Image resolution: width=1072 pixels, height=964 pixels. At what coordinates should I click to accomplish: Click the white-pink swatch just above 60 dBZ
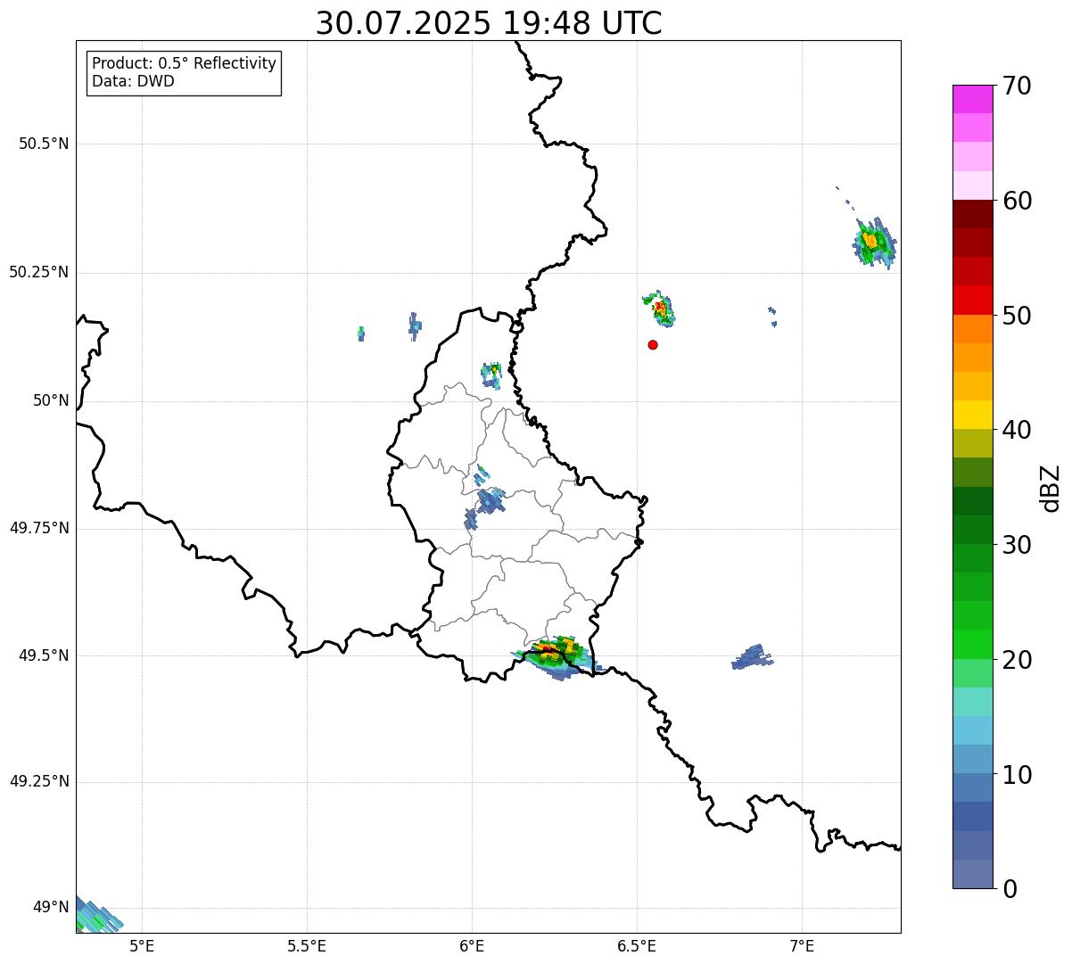tap(972, 185)
